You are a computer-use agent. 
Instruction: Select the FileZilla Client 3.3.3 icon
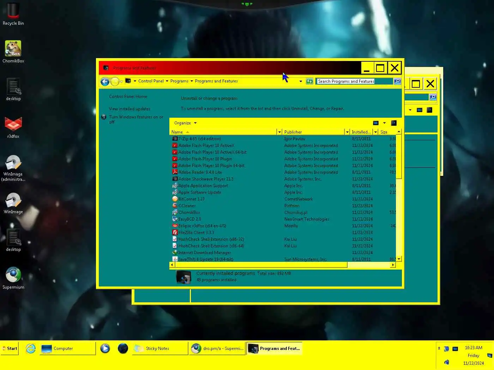tap(175, 233)
